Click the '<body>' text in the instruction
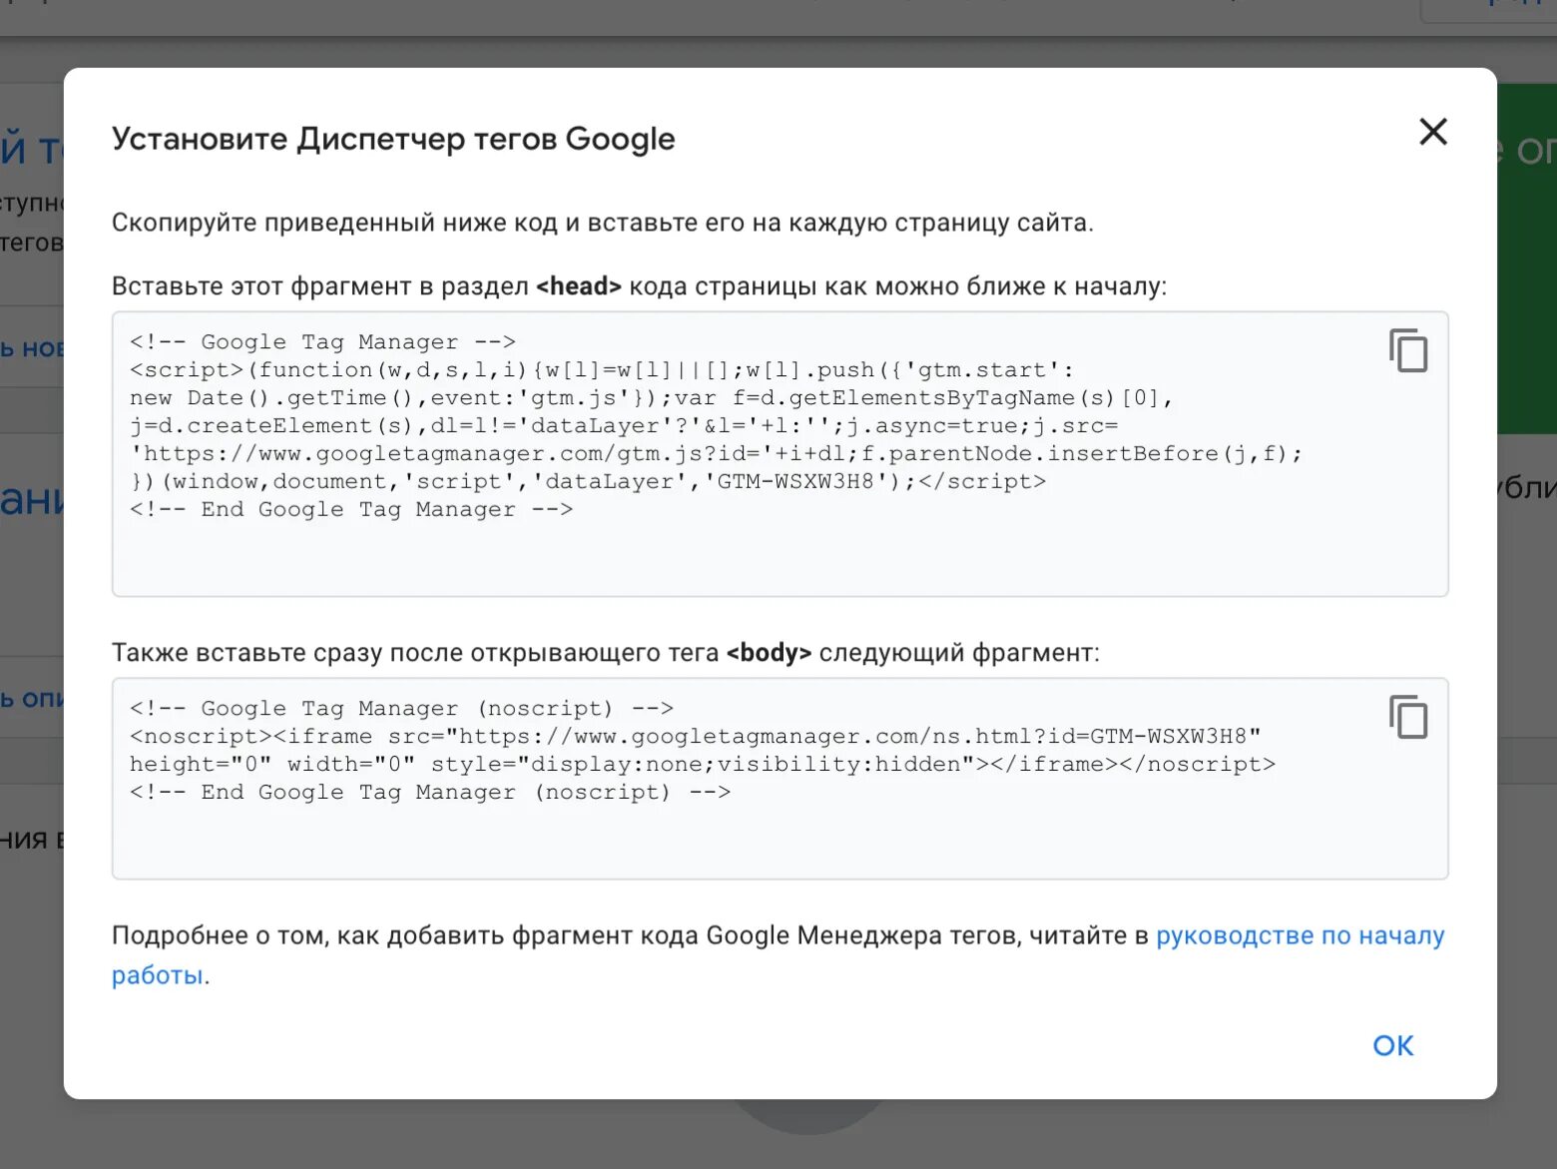 point(769,653)
